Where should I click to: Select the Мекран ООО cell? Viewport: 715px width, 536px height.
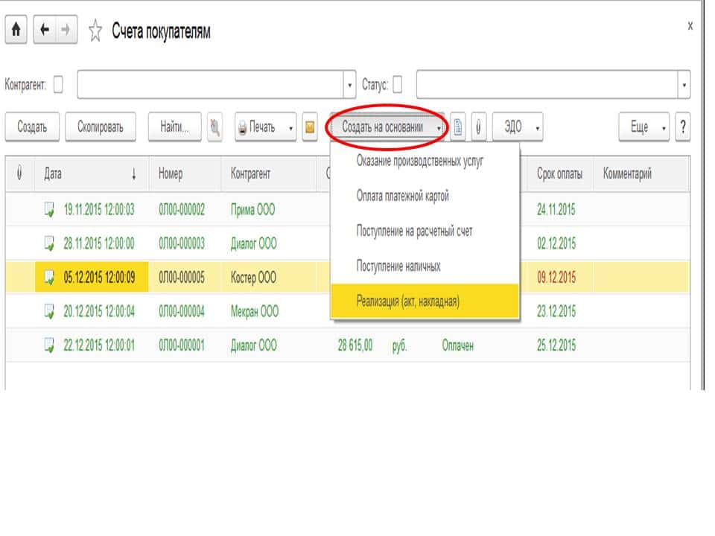pyautogui.click(x=255, y=311)
